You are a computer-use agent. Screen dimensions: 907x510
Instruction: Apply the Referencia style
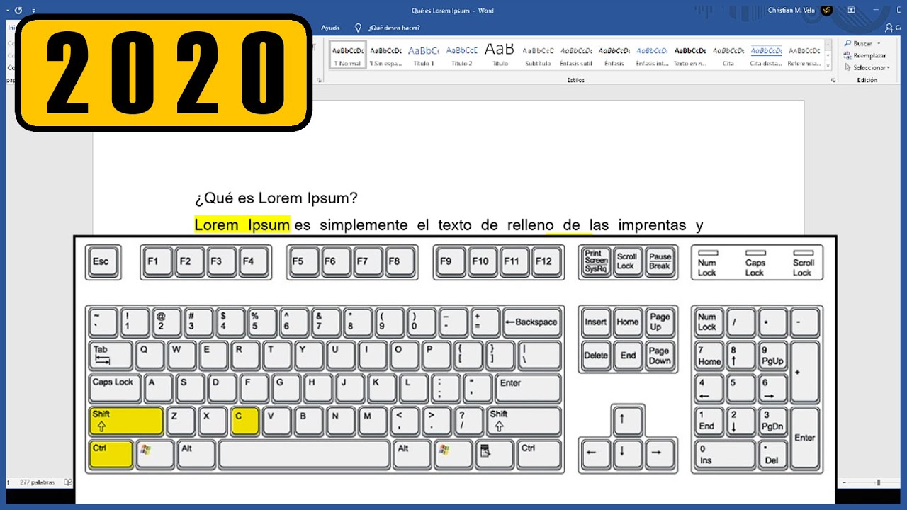[x=804, y=55]
